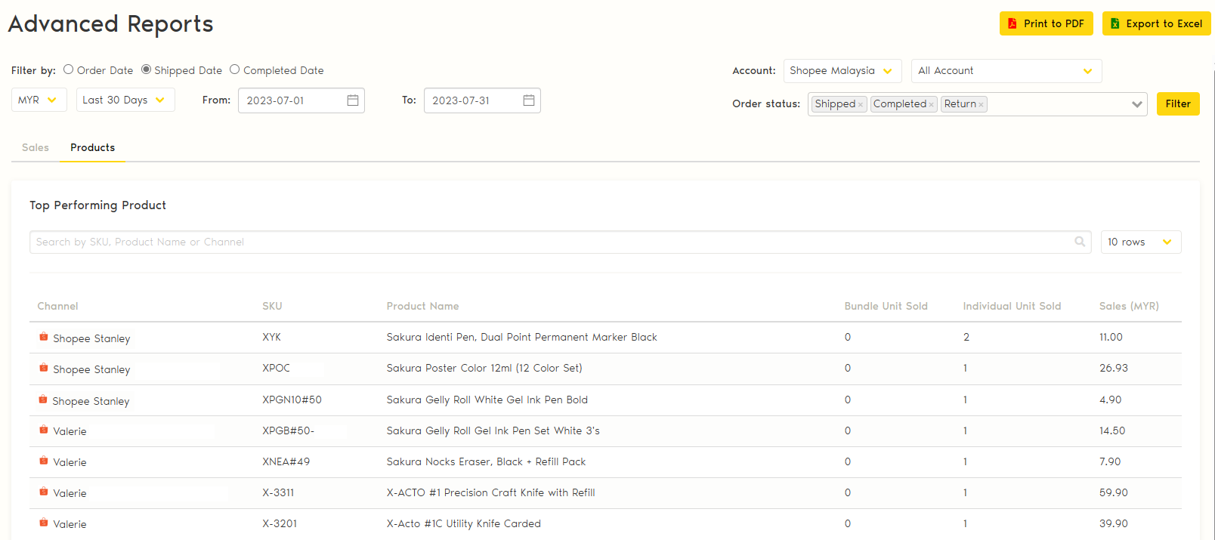Screen dimensions: 1215x540
Task: Click Sakura Poster Color 12ml product name
Action: pos(484,368)
